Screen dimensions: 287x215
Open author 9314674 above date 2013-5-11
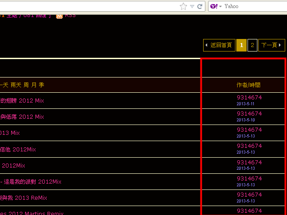click(x=249, y=98)
